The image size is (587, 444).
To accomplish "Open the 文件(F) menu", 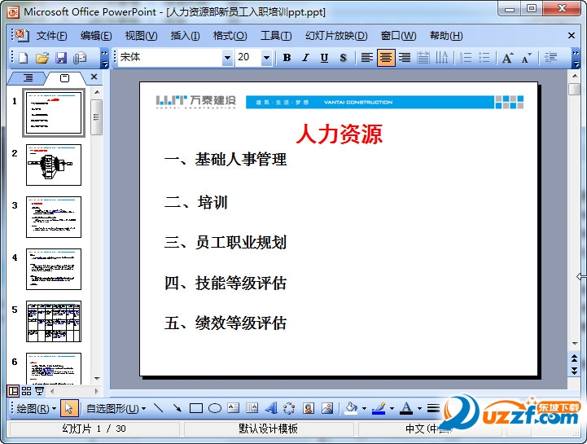I will pos(51,36).
